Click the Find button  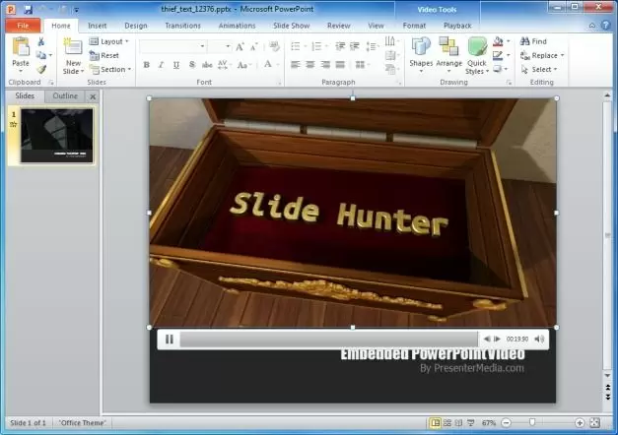(x=533, y=41)
